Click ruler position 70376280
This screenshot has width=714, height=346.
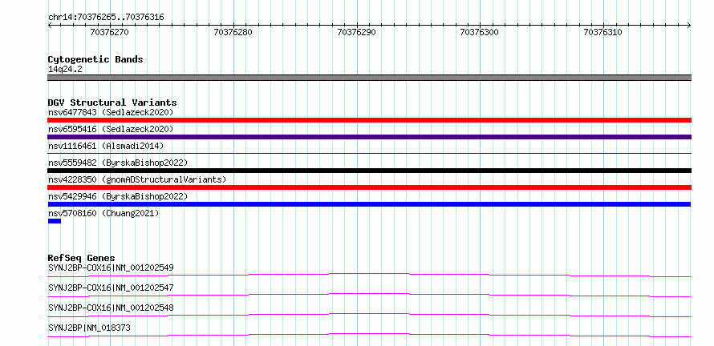233,32
